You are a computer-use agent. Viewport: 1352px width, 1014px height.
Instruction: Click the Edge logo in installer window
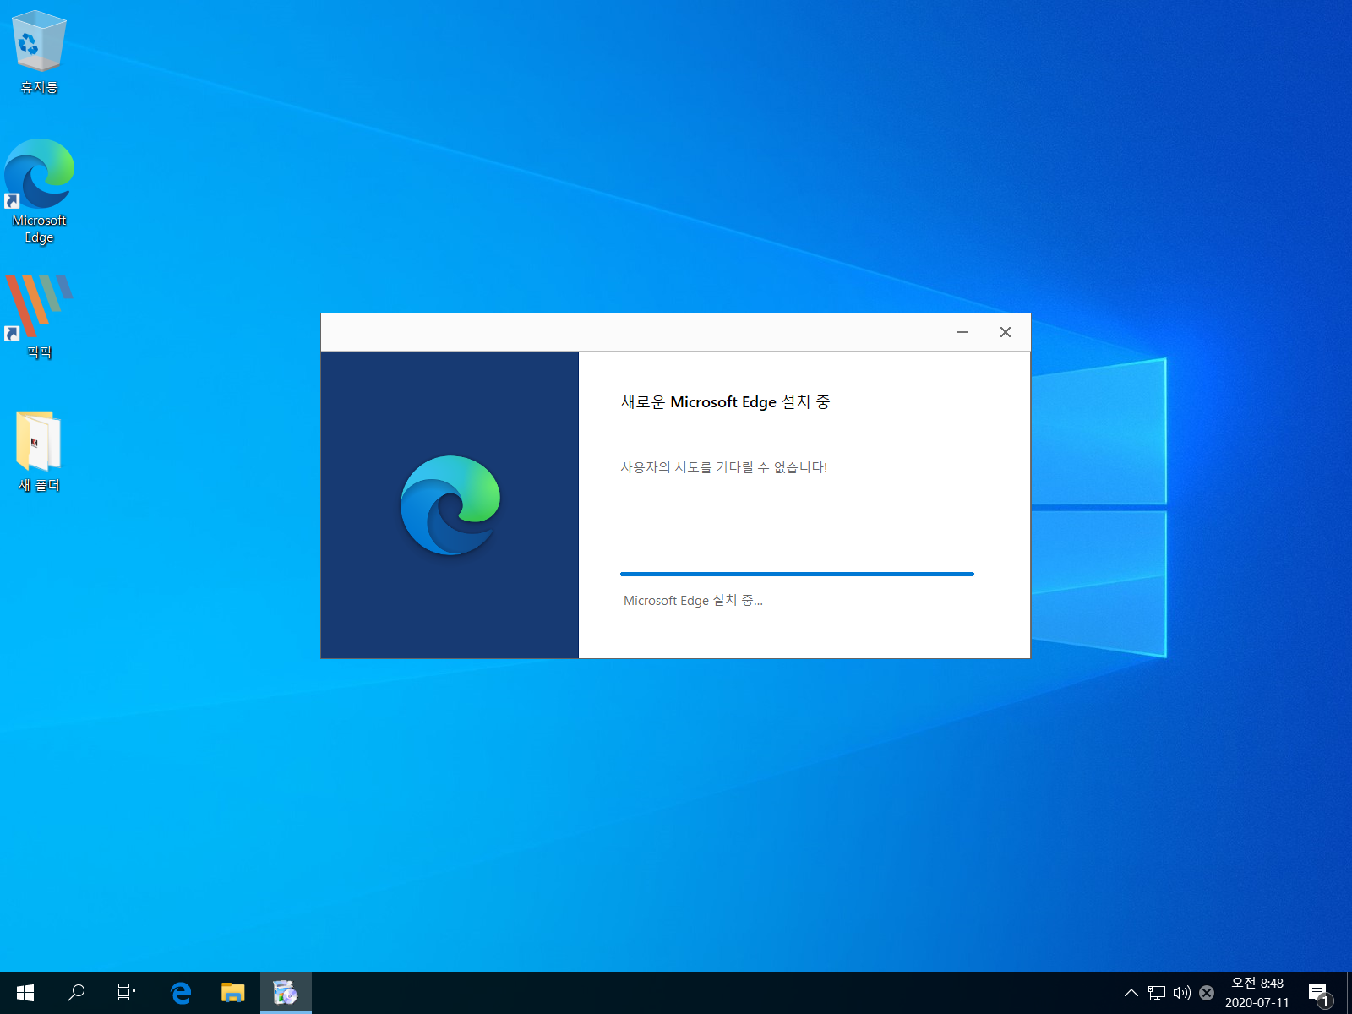click(450, 505)
